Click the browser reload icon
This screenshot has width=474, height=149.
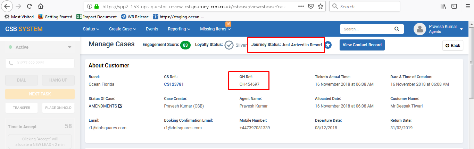pyautogui.click(x=30, y=6)
